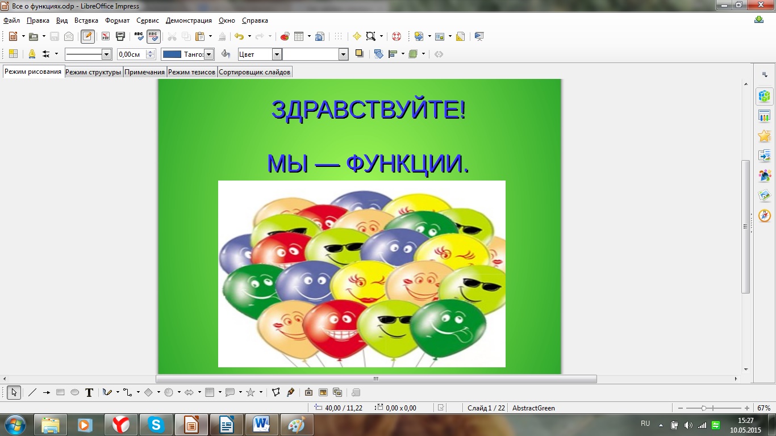Switch to 'Сортировщик слайдов' tab
The image size is (776, 436).
[x=255, y=72]
